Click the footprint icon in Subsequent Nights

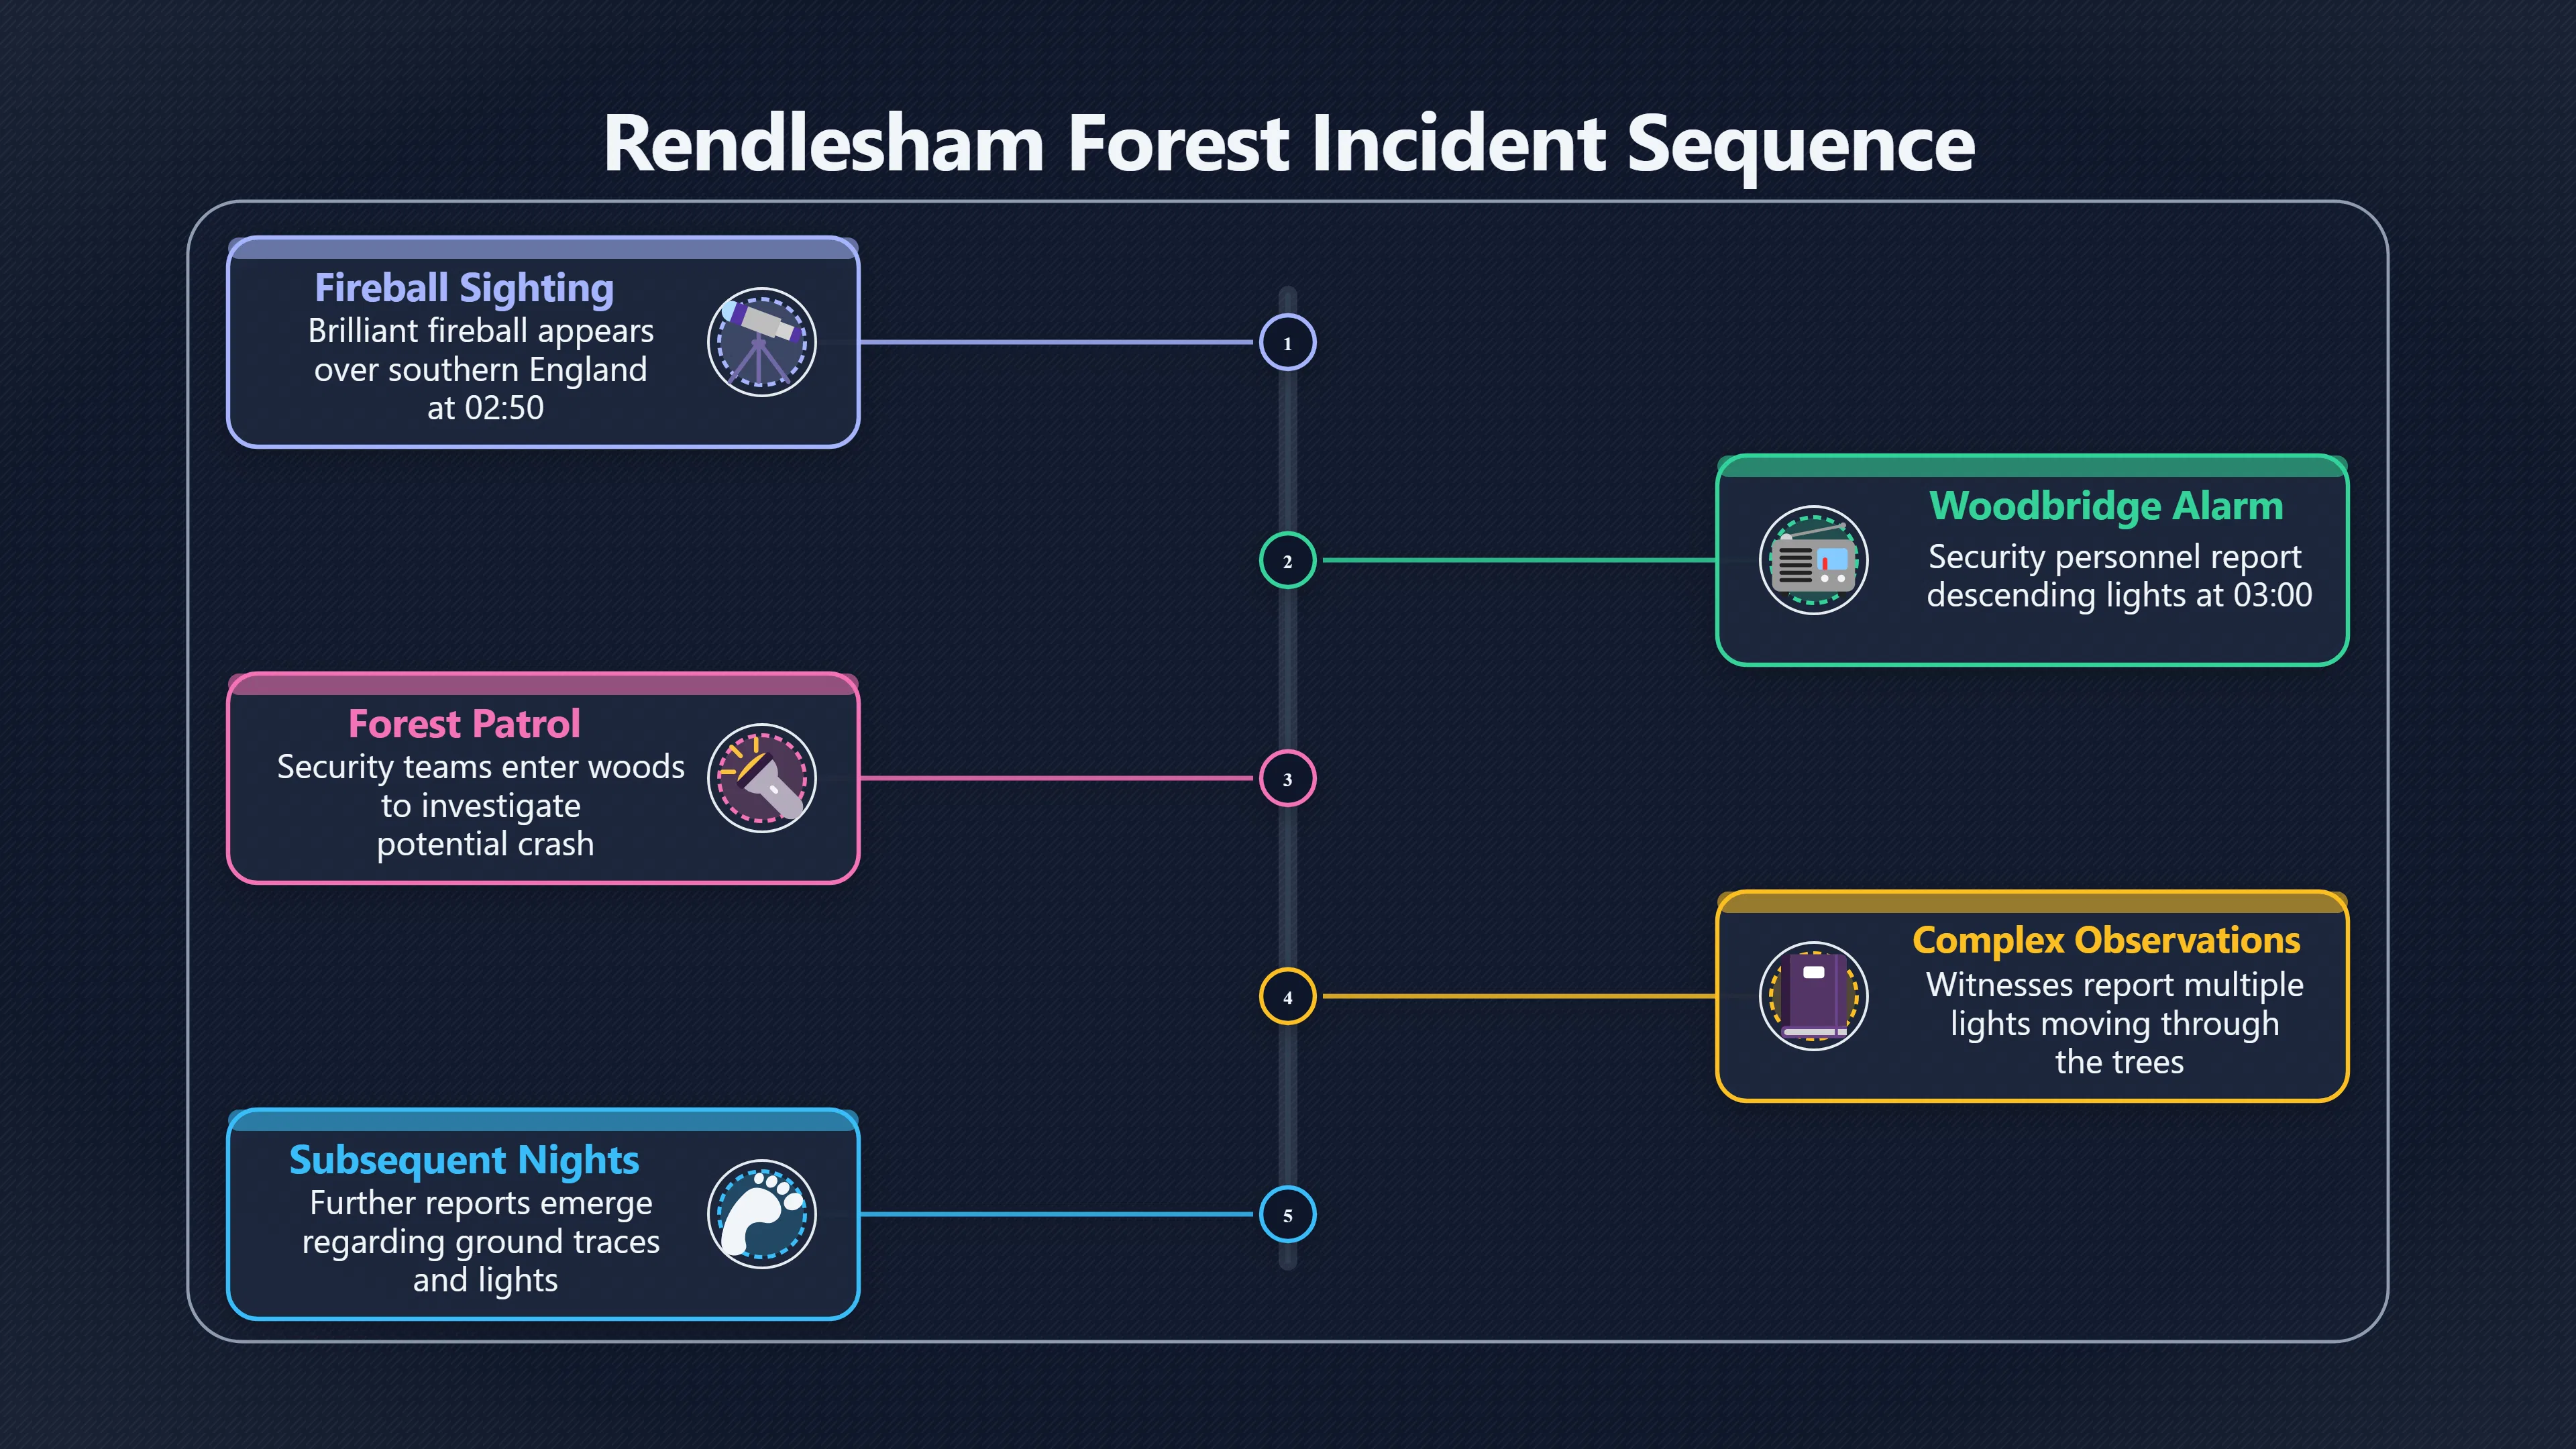pos(761,1214)
